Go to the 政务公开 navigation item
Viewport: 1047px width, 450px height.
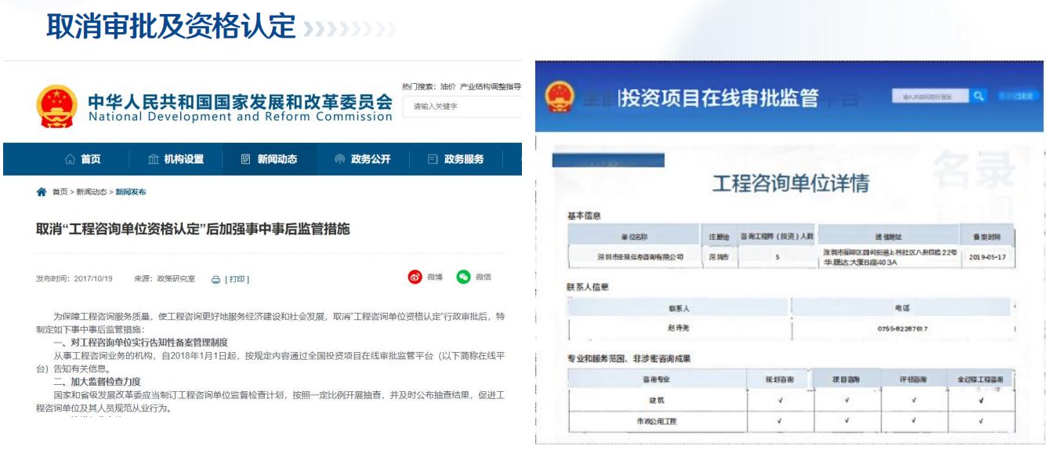point(362,159)
